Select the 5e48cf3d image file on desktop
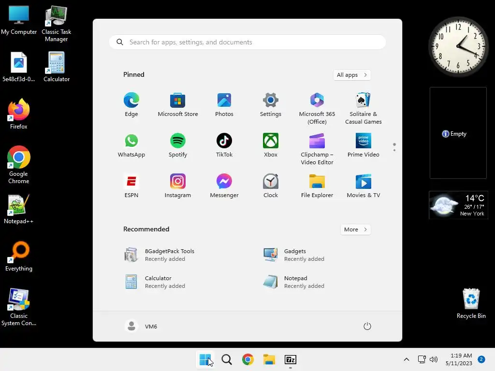 (x=19, y=67)
